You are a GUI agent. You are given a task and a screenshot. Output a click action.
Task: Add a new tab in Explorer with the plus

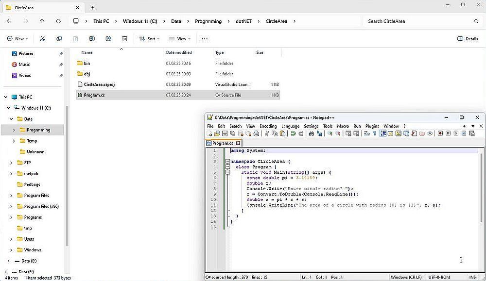(92, 7)
